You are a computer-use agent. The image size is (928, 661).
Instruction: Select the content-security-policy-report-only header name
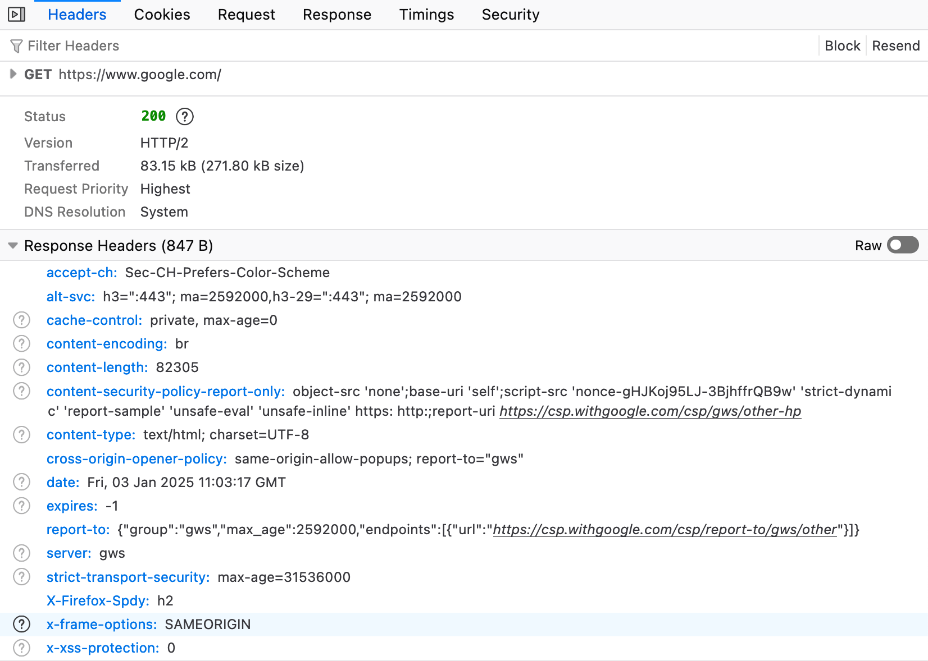click(x=166, y=392)
